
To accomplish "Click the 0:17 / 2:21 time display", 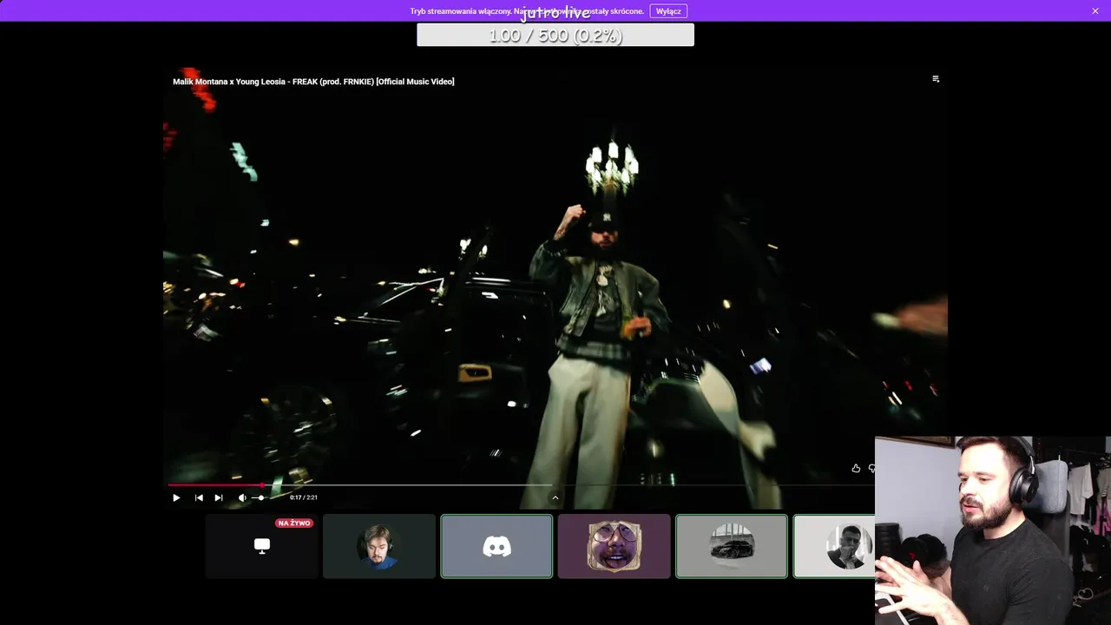I will [304, 498].
